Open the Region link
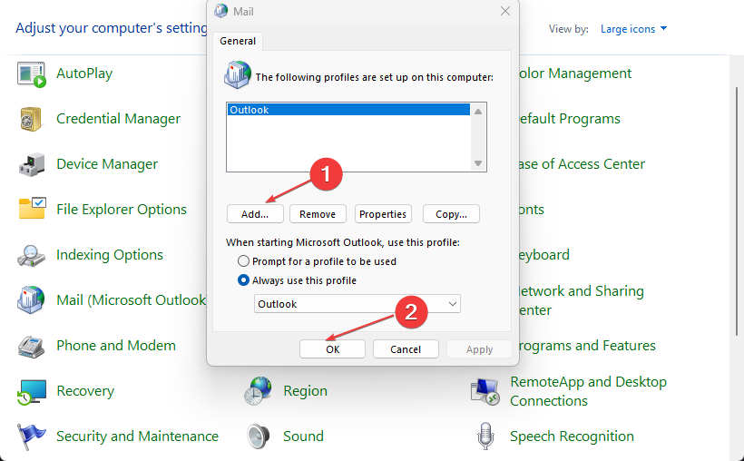744x461 pixels. coord(305,391)
